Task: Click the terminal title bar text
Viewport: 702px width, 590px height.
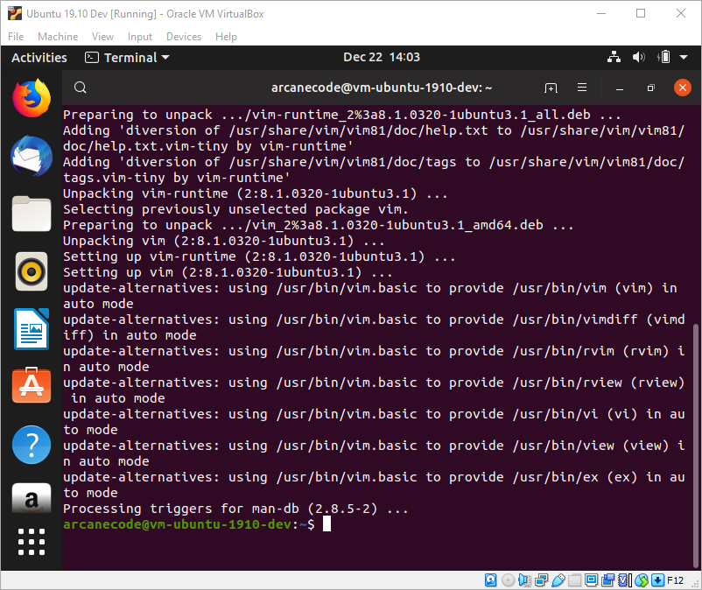Action: tap(382, 88)
